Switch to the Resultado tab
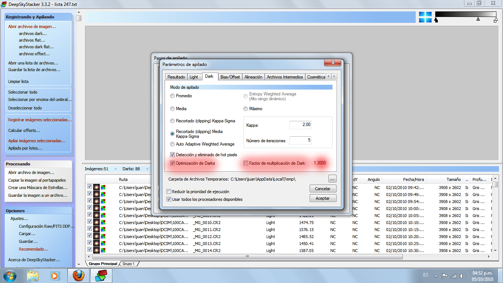The height and width of the screenshot is (283, 503). click(176, 77)
